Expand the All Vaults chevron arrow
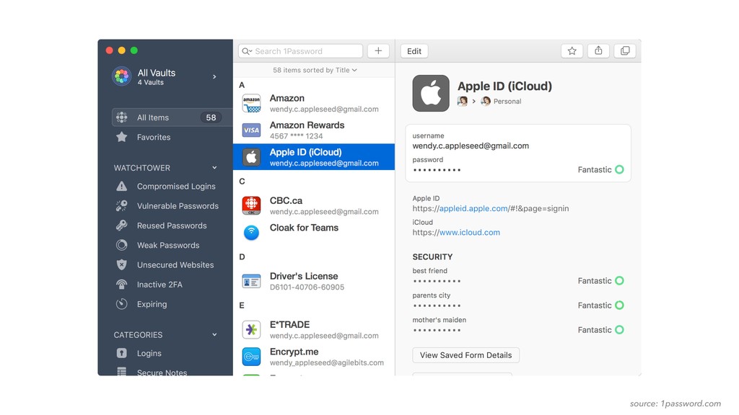 click(214, 76)
